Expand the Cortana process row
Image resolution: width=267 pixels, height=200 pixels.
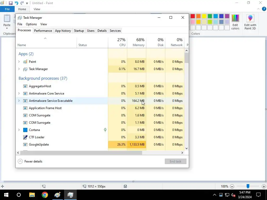(x=19, y=130)
